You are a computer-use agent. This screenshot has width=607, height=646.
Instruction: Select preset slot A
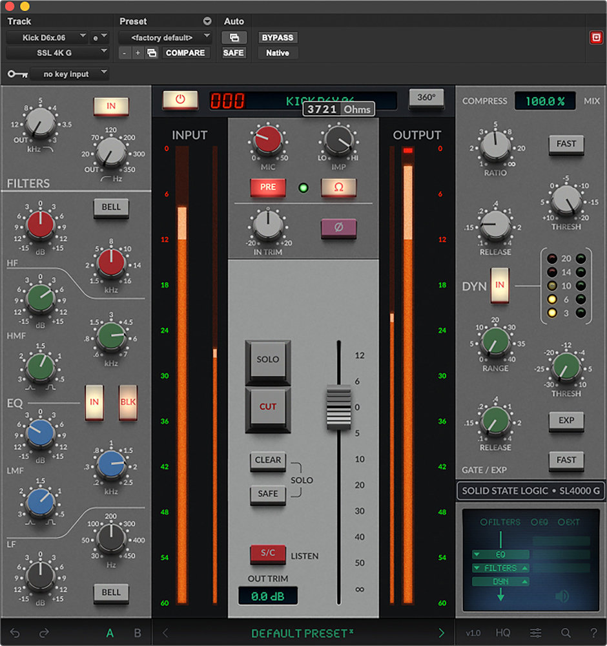coord(110,633)
